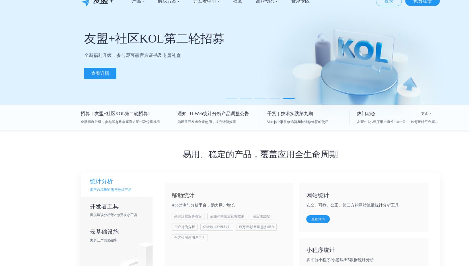469x266 pixels.
Task: Click the Vue.js中事件修饰符和按键修饰符的使用 subtitle
Action: click(298, 122)
